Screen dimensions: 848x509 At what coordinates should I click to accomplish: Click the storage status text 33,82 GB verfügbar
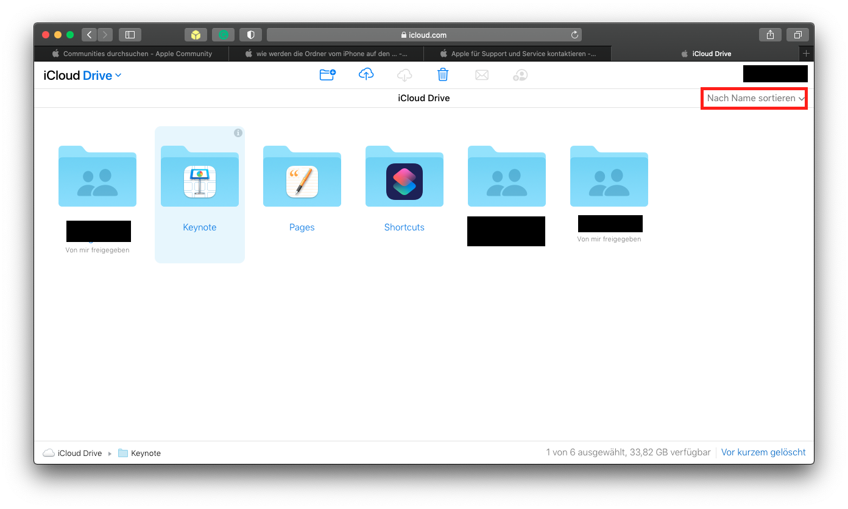[x=670, y=452]
